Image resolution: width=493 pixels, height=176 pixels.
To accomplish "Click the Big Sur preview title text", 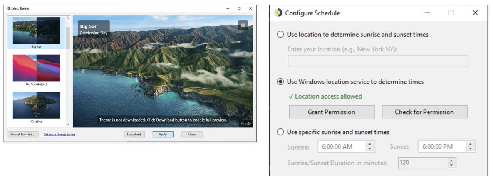I will point(88,26).
